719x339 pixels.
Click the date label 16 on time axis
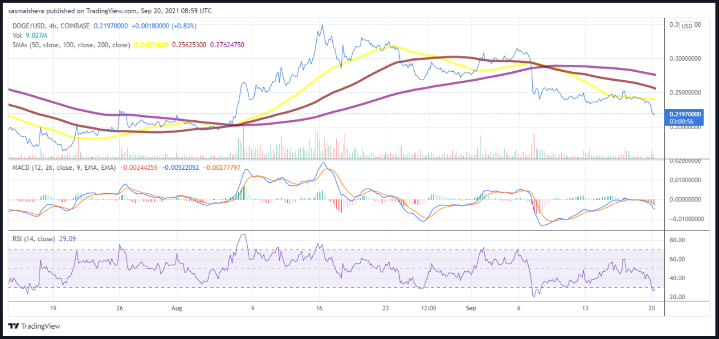point(319,308)
